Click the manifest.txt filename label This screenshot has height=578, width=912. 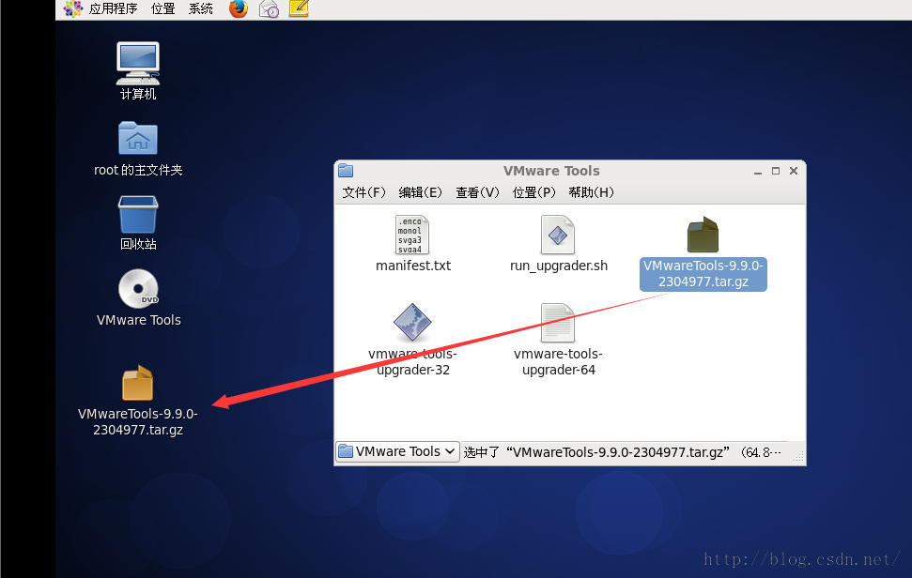click(x=413, y=266)
